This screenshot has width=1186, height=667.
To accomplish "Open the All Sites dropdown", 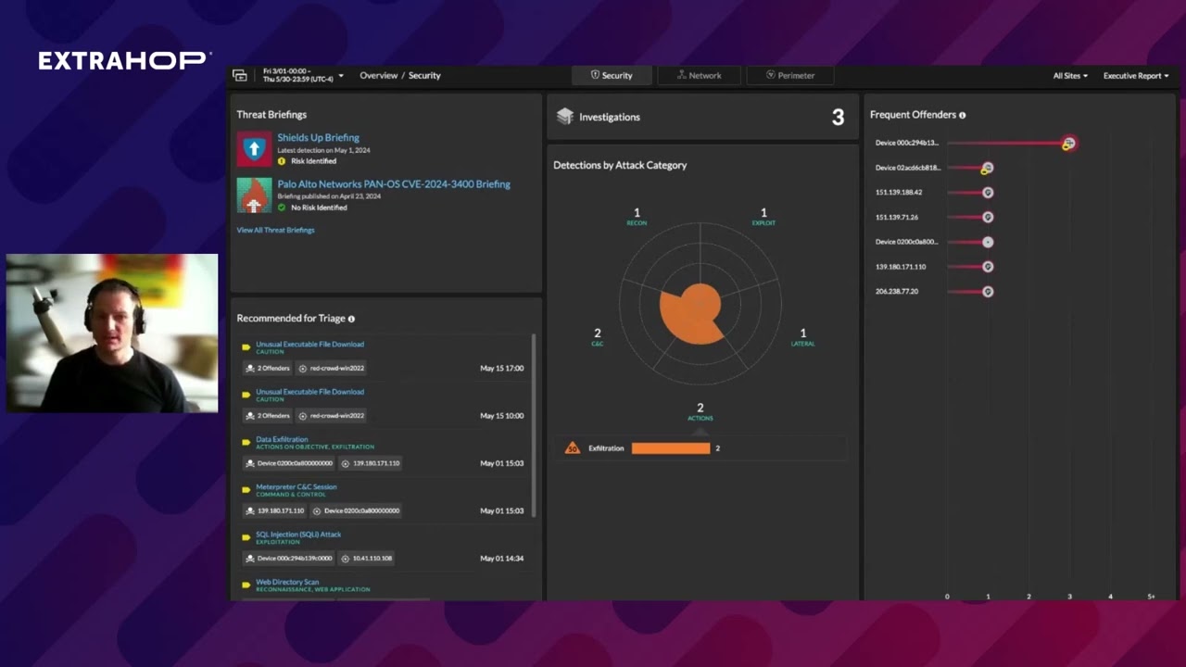I will [x=1070, y=76].
